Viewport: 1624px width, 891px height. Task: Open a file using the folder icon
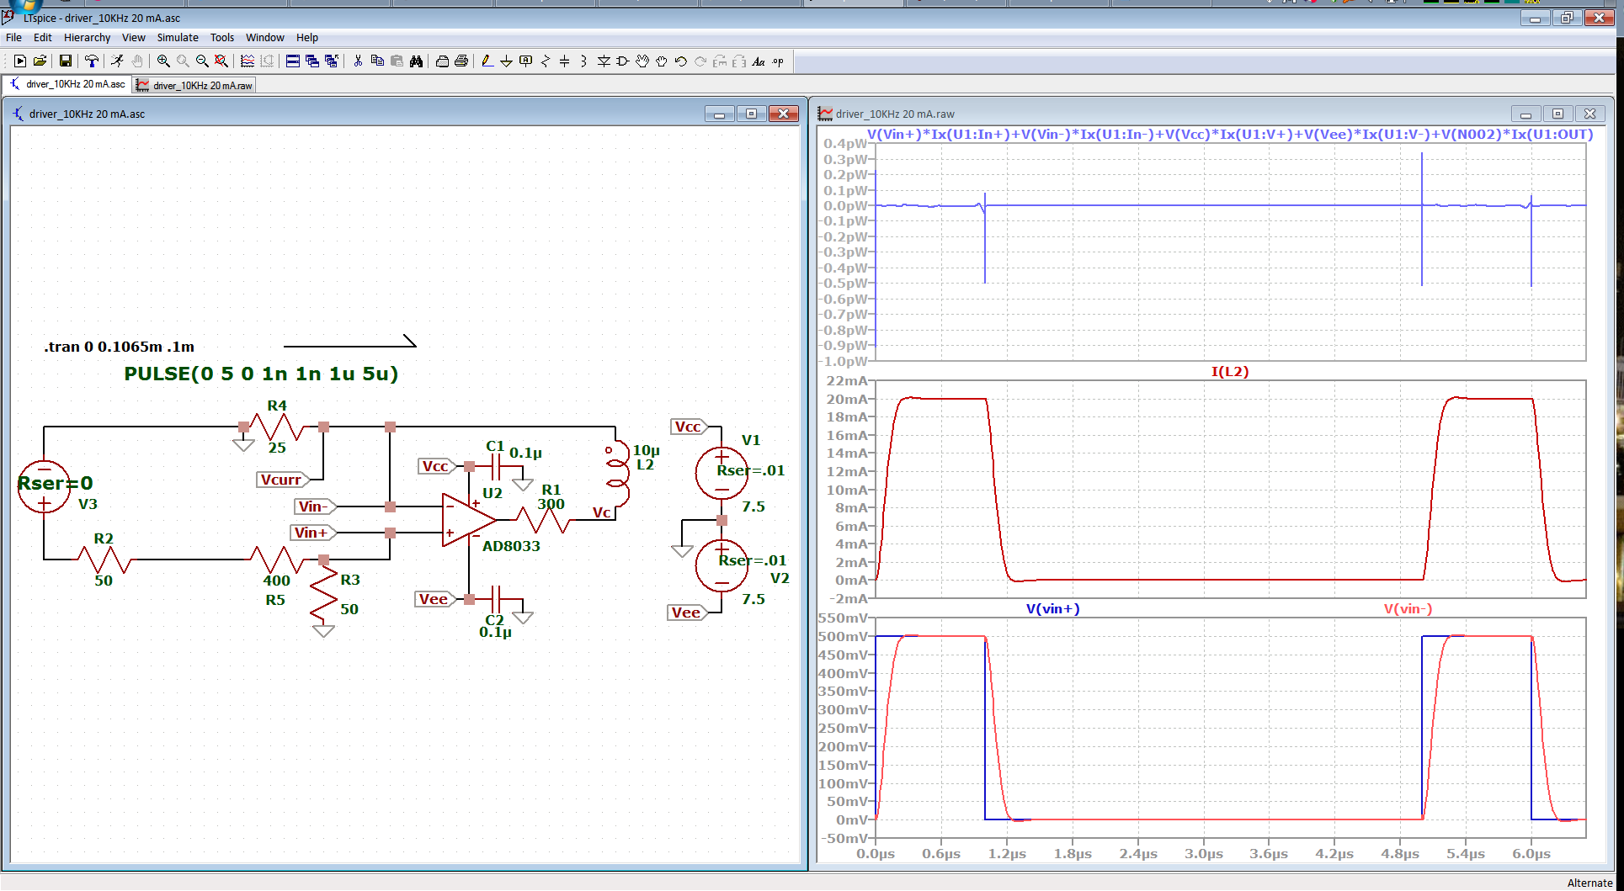(x=40, y=61)
